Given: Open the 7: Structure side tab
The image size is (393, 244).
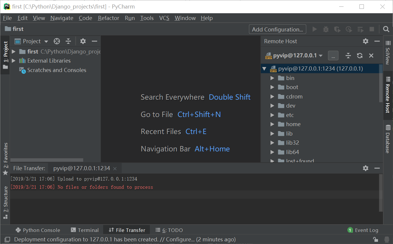Looking at the screenshot, I should 5,203.
